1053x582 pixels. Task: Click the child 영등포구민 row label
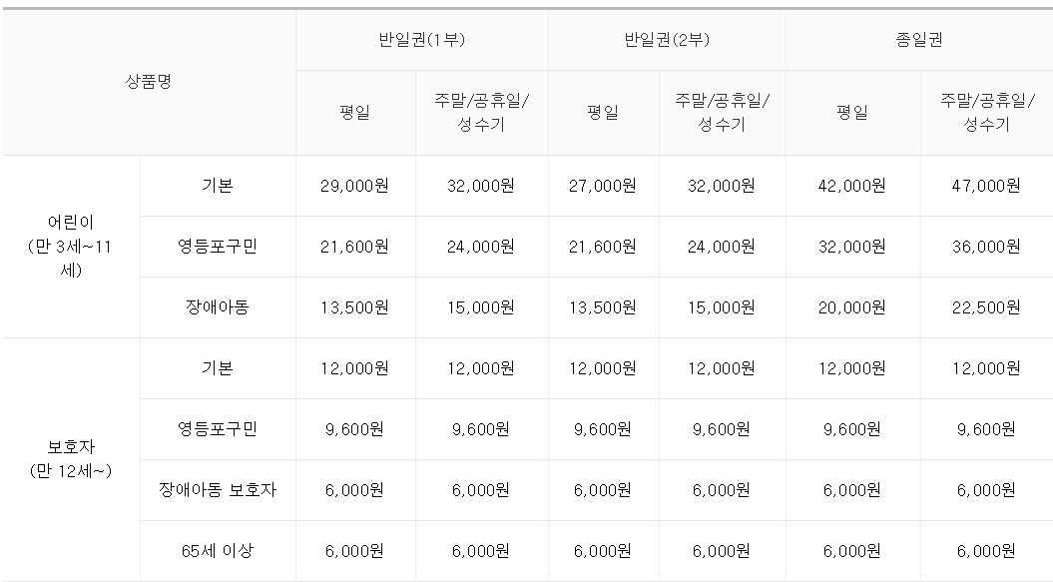coord(218,247)
